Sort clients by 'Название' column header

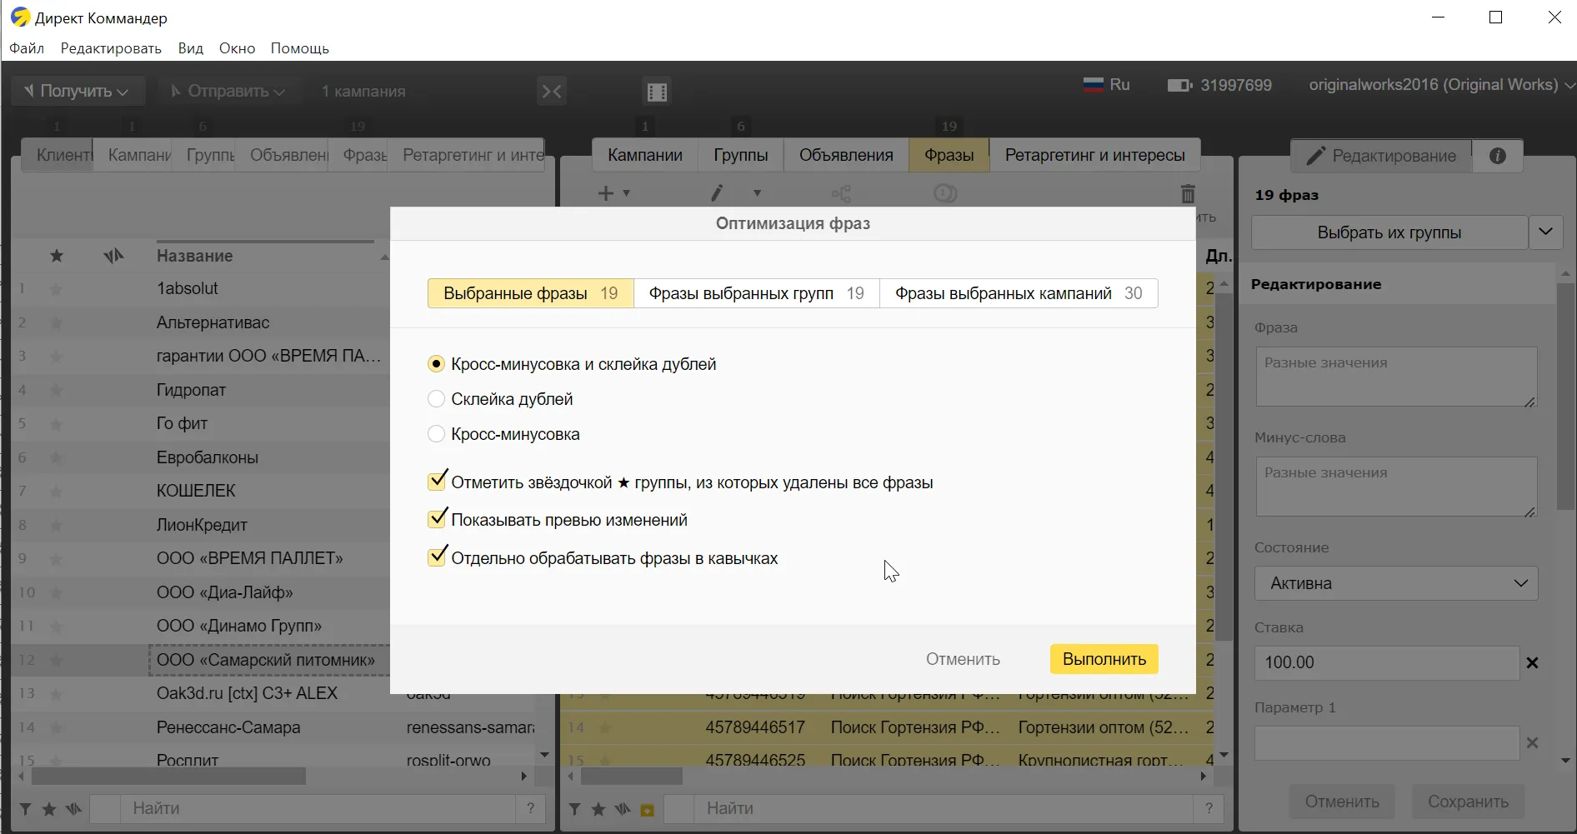195,256
